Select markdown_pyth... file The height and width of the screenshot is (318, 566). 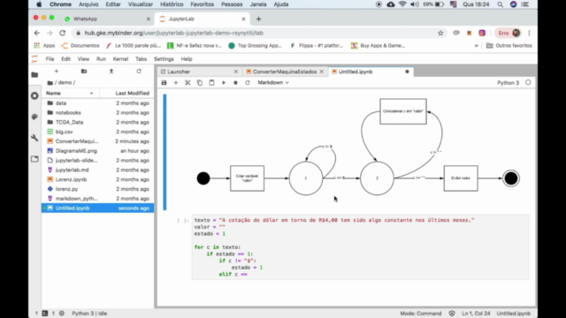point(97,199)
